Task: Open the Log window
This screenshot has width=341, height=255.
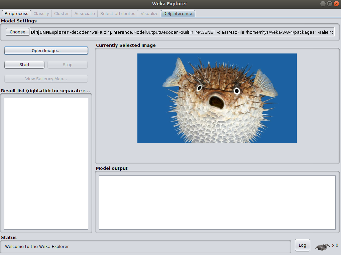Action: click(x=302, y=245)
